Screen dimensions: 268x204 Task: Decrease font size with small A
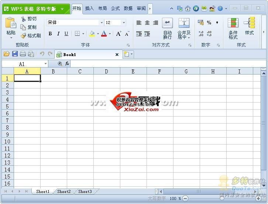coord(127,34)
